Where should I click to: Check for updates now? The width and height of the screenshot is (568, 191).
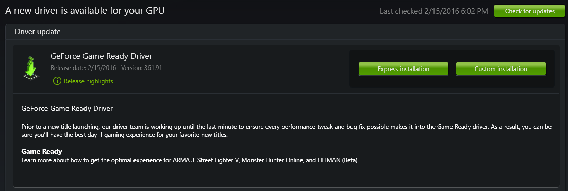pyautogui.click(x=529, y=11)
